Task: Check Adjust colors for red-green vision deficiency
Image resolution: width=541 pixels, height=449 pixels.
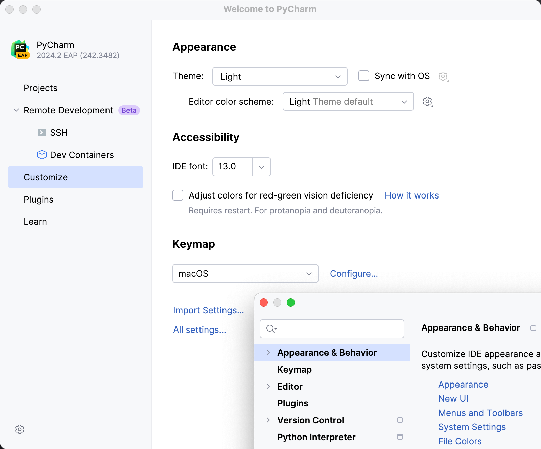Action: pos(178,195)
